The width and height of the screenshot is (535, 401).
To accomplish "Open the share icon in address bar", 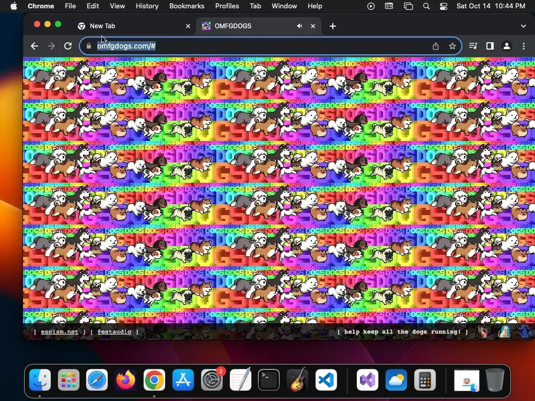I will [436, 46].
